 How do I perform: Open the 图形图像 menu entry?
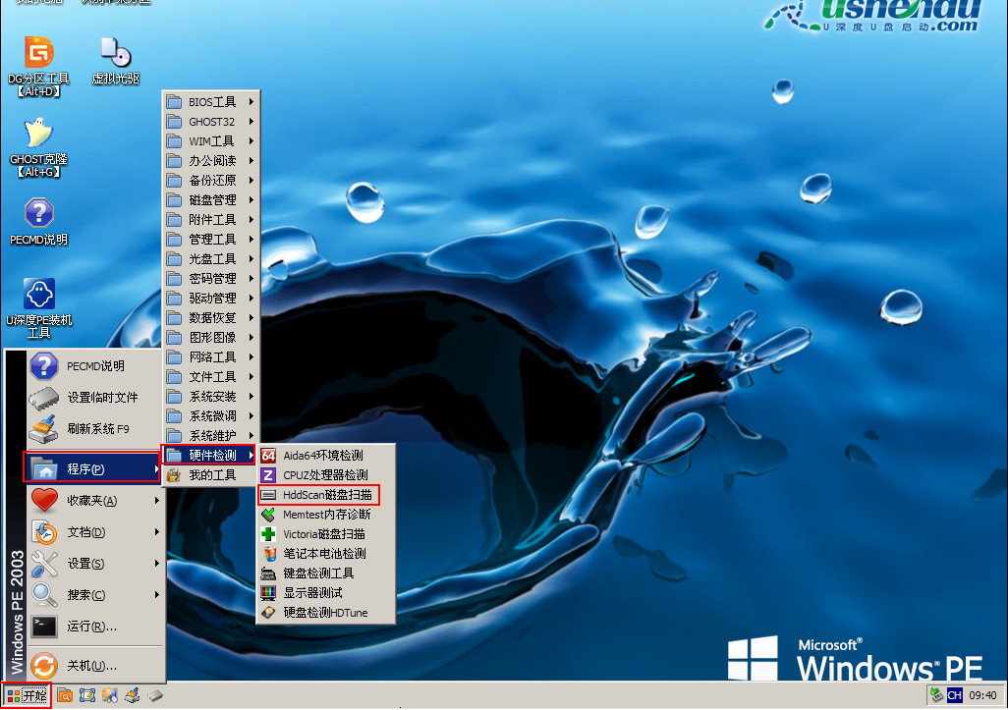pyautogui.click(x=211, y=338)
